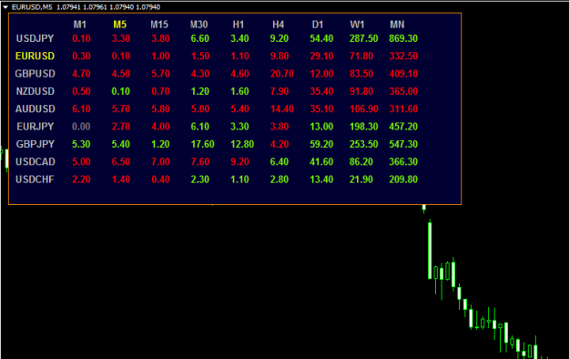The image size is (569, 359).
Task: Click GBPJPY D1 value 59.20
Action: [x=321, y=144]
